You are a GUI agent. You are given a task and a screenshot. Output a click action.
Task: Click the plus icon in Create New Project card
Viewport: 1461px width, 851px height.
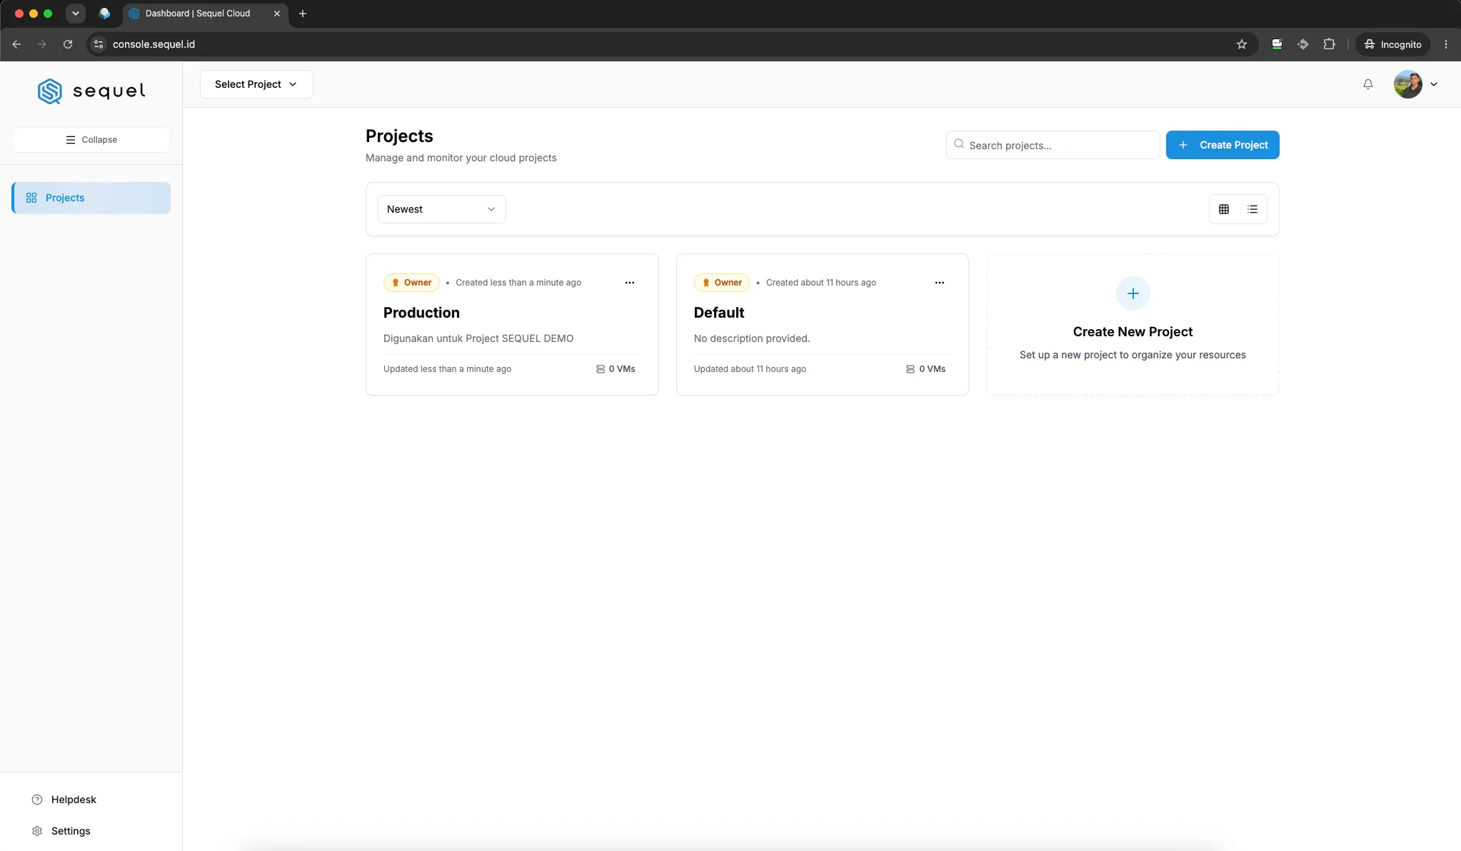[x=1133, y=293]
